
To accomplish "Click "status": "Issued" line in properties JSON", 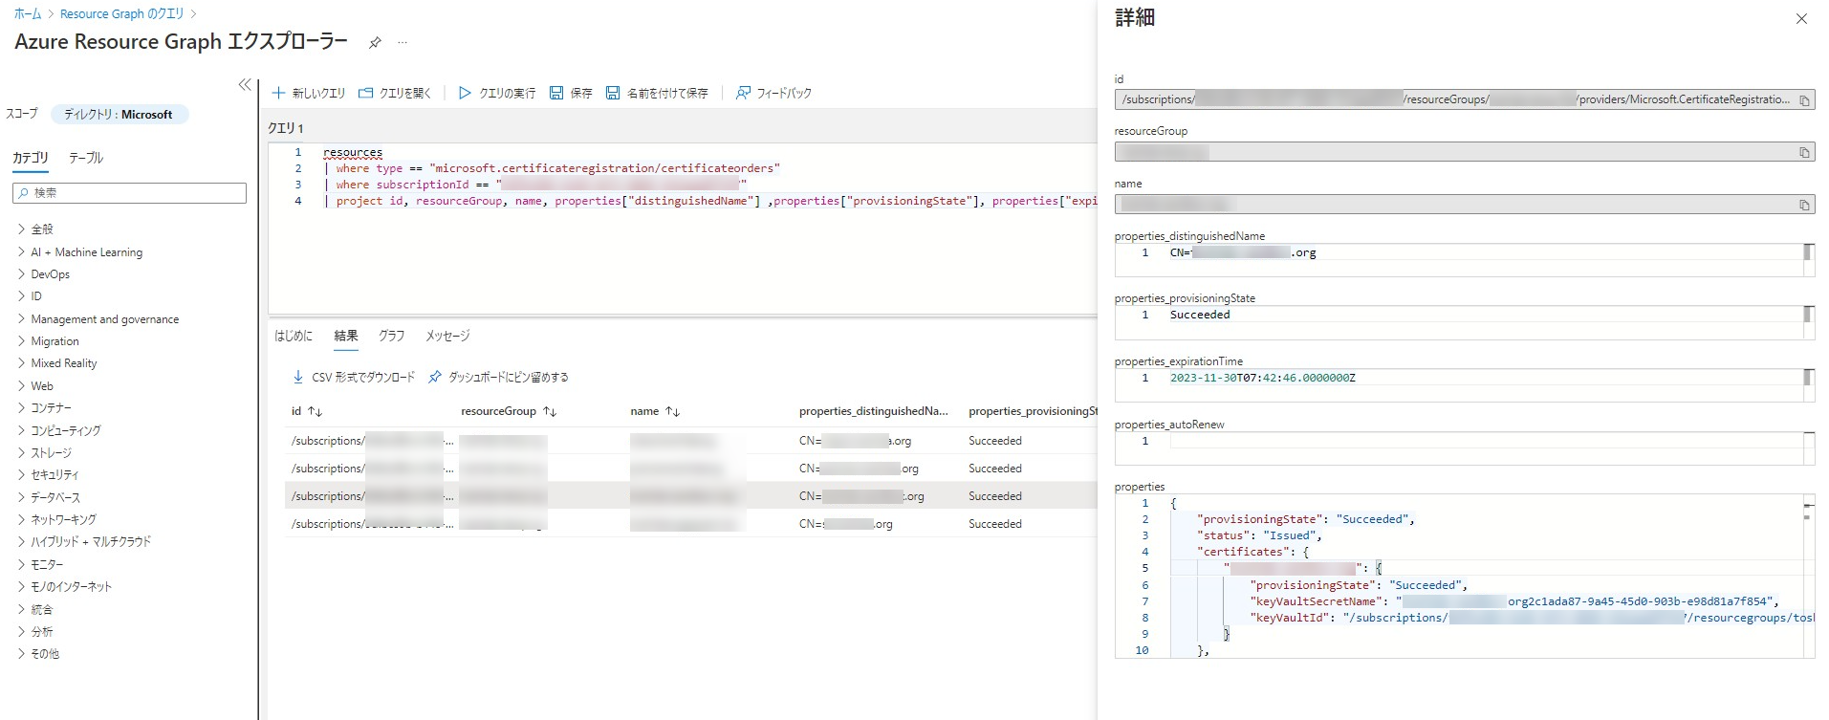I will pos(1259,535).
